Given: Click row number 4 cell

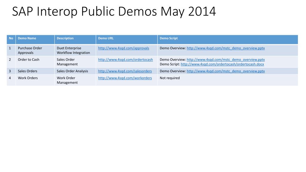Looking at the screenshot, I should 11,80.
